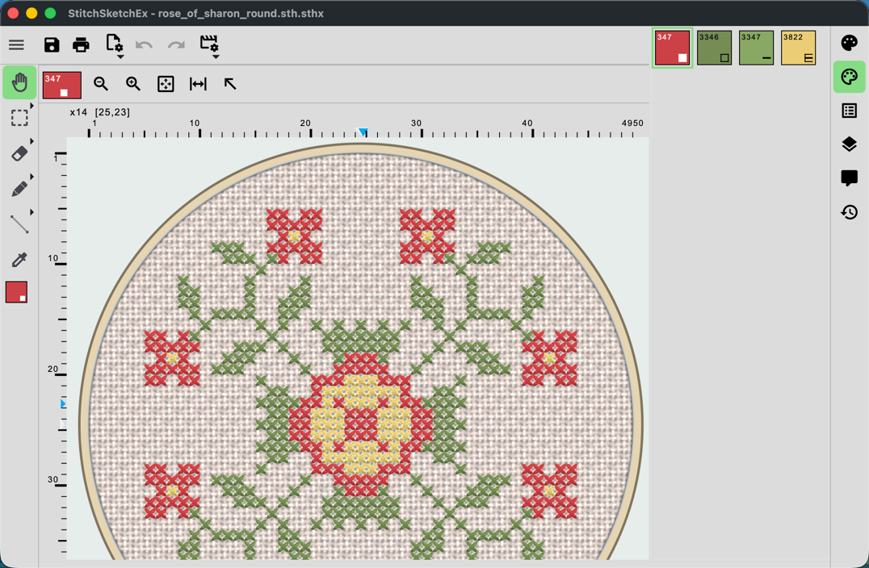Click the arrow pointer icon in toolbar
This screenshot has width=869, height=568.
[x=230, y=84]
